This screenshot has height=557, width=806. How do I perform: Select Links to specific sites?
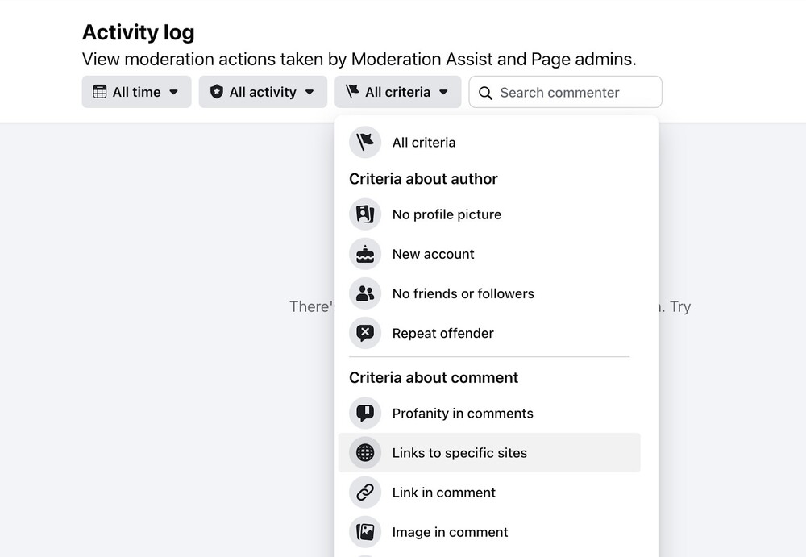pos(489,452)
